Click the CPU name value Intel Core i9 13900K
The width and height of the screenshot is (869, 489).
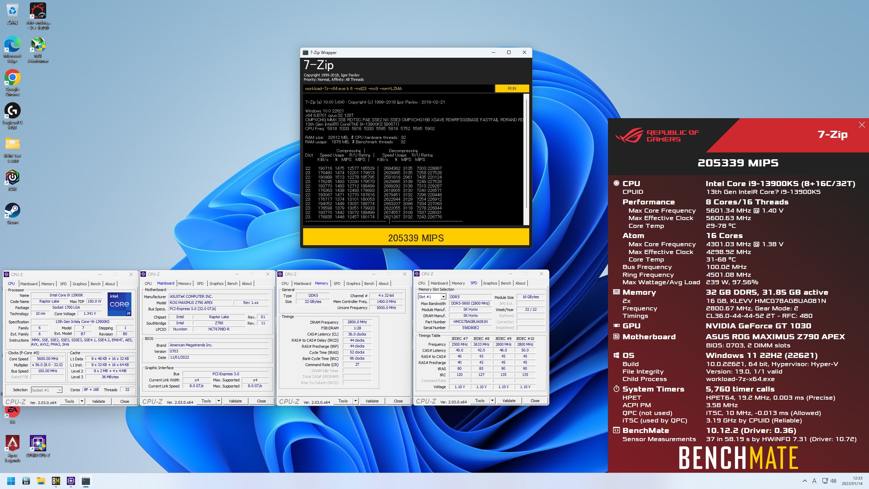[66, 295]
